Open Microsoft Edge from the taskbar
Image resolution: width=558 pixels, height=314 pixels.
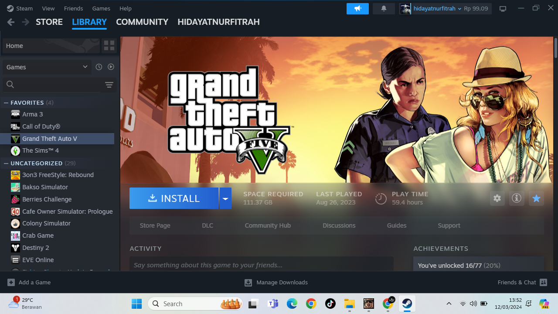pyautogui.click(x=292, y=304)
